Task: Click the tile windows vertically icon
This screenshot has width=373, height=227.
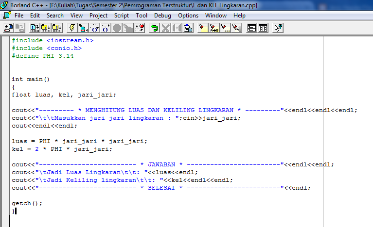Action: (263, 28)
